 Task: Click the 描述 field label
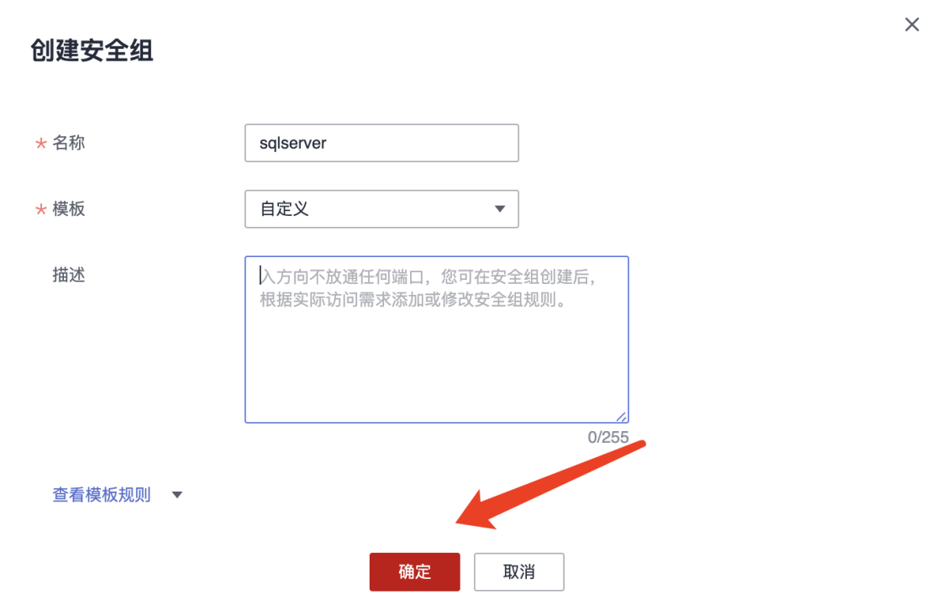point(68,275)
